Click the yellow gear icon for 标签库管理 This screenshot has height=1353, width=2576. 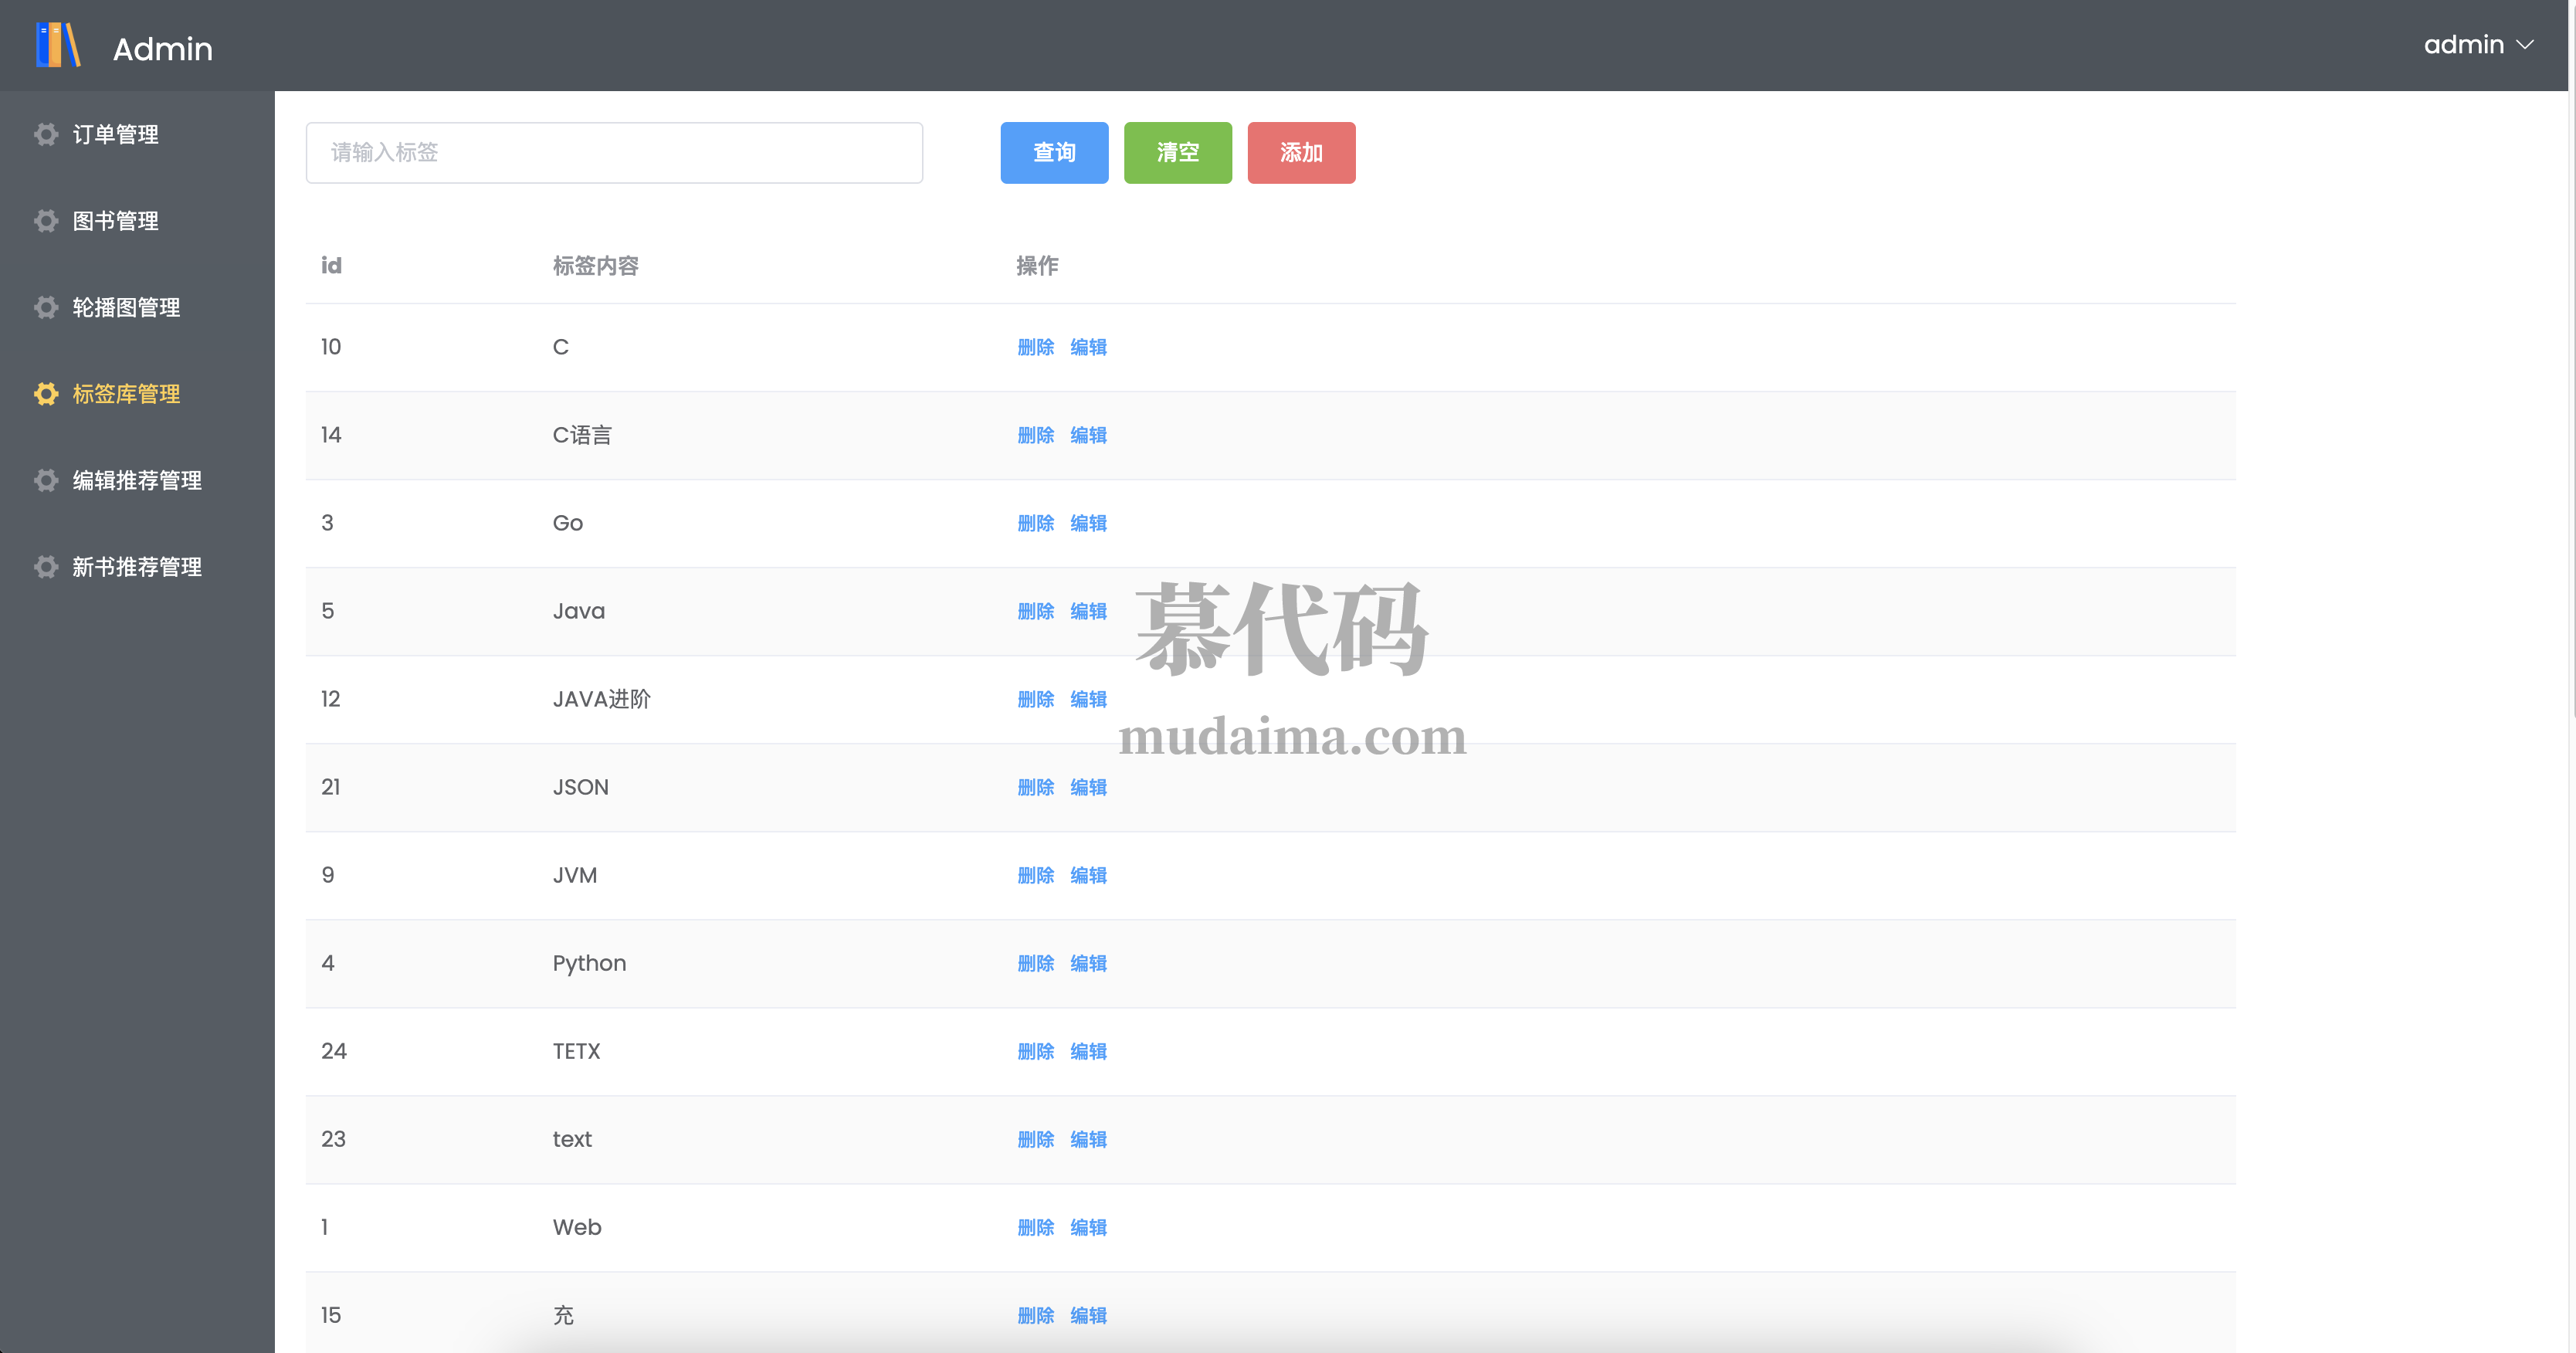coord(46,394)
